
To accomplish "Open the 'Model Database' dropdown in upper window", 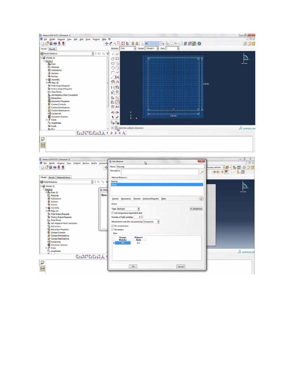I will 67,54.
